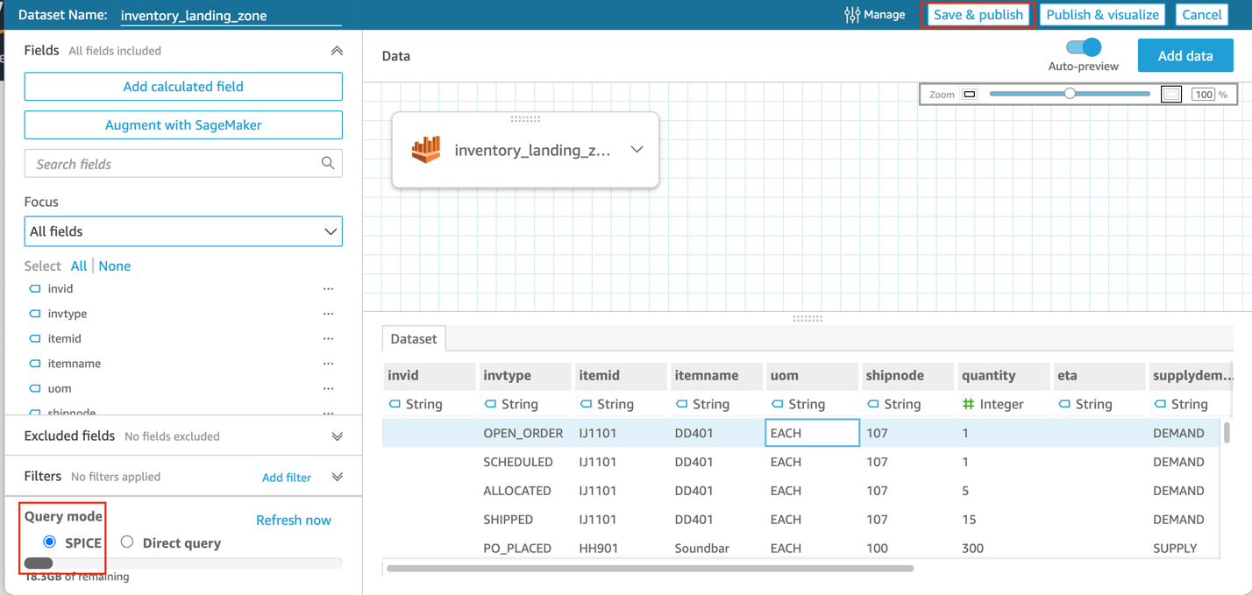Cancel dataset editing
Screen dimensions: 1252x595
point(1201,15)
